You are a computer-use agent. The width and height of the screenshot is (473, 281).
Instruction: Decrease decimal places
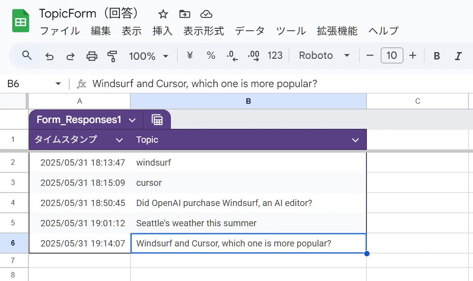(232, 56)
